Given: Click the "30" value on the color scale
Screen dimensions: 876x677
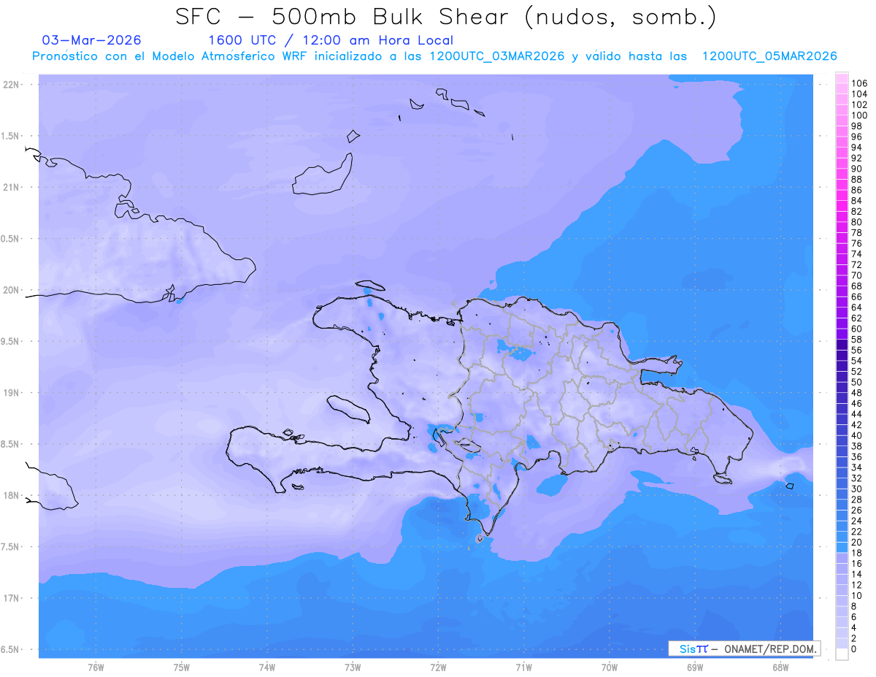Looking at the screenshot, I should tap(856, 489).
